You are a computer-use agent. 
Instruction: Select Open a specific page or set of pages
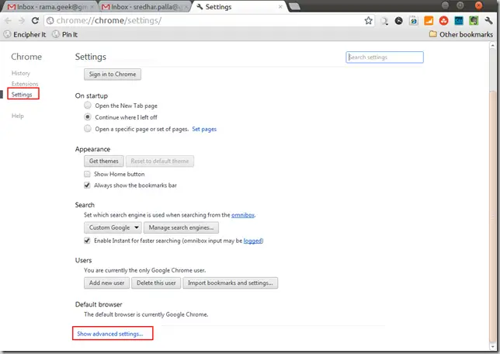(x=88, y=129)
